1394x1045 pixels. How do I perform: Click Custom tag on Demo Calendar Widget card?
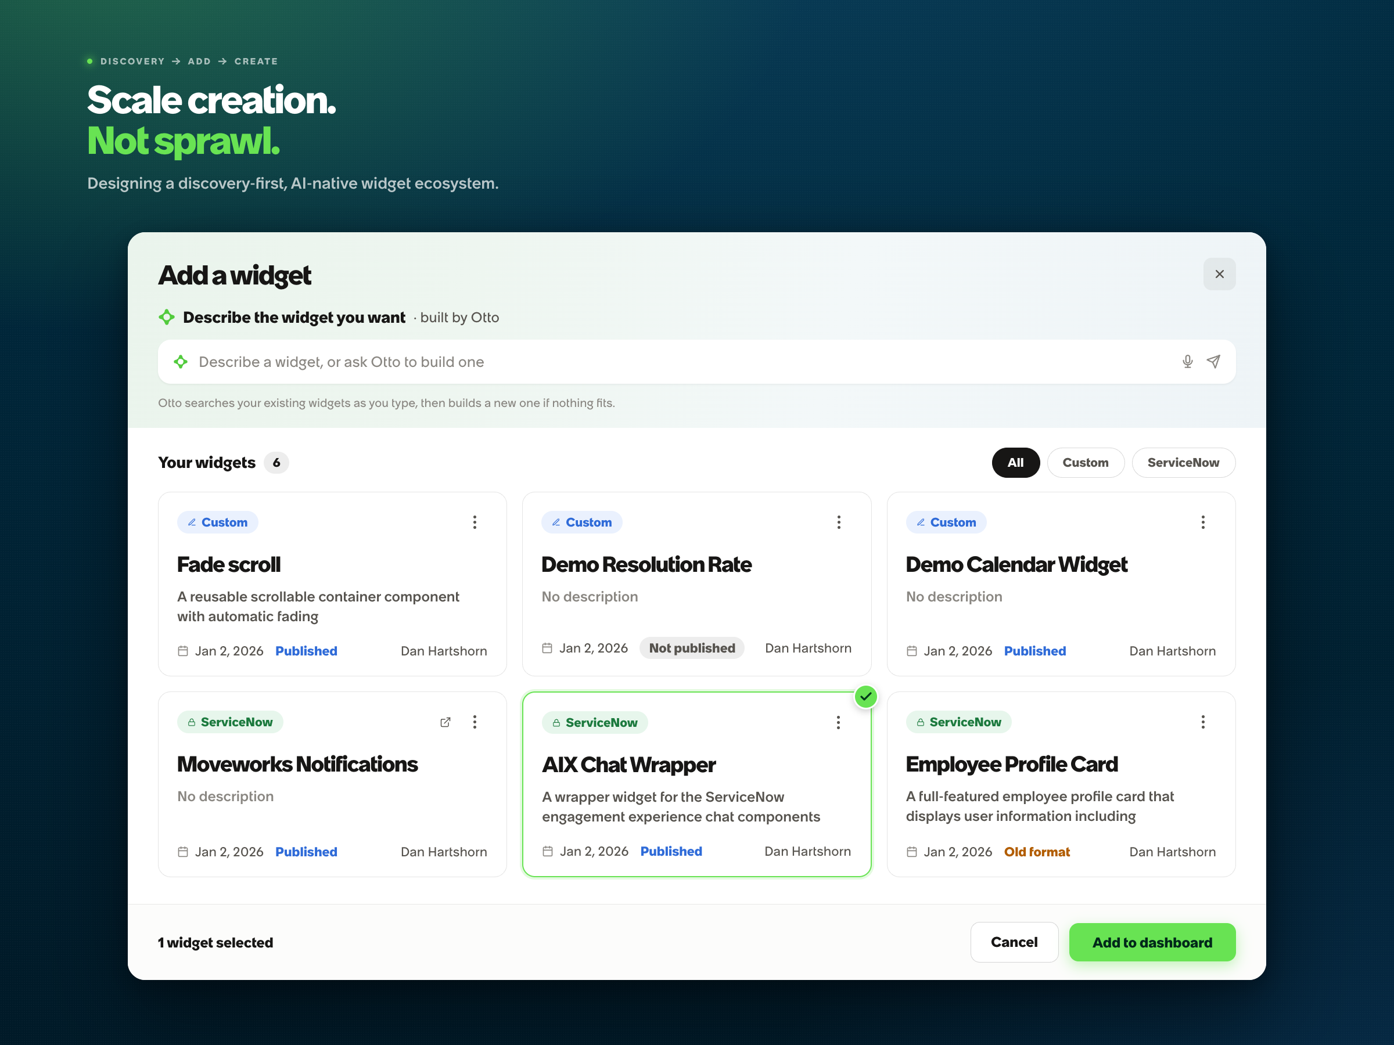(946, 522)
